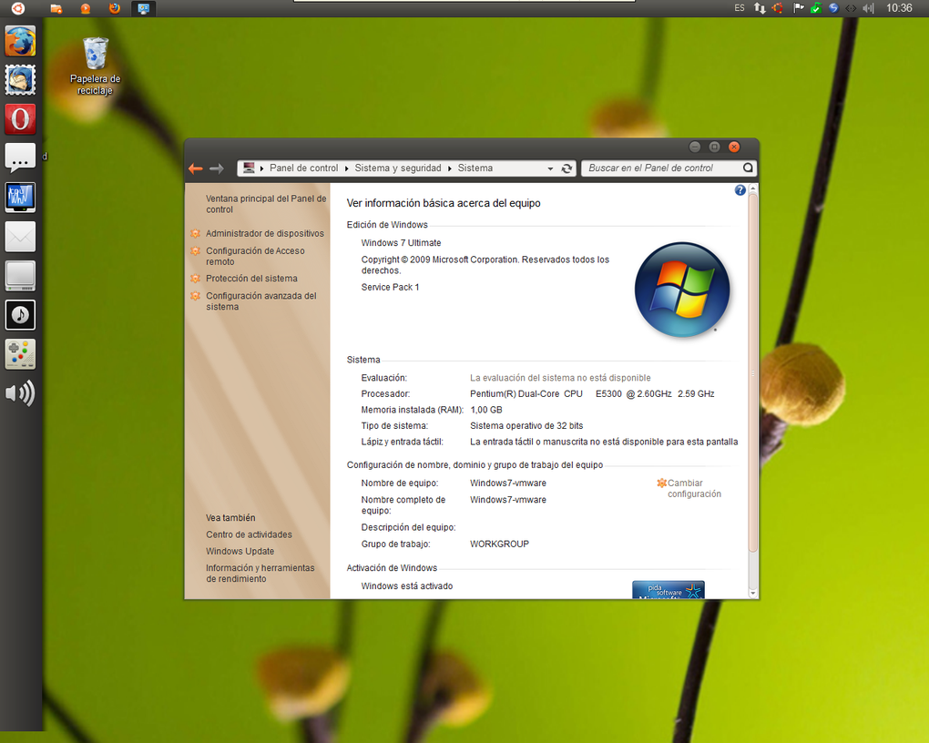Screen dimensions: 929x743
Task: Open Firefox from the left dock
Action: coord(20,41)
